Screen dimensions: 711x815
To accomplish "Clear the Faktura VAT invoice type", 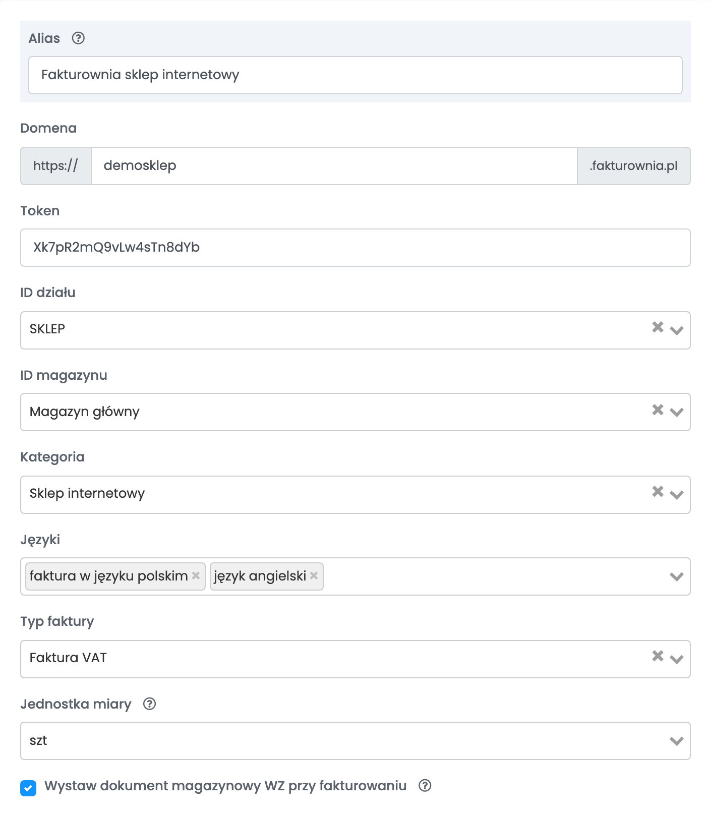I will pos(658,656).
